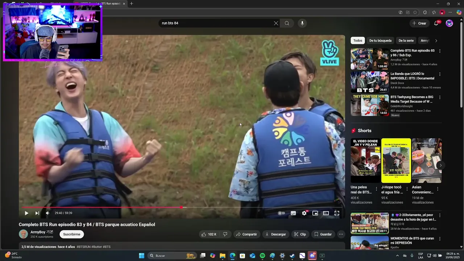
Task: Like the video (102 K)
Action: pos(209,235)
